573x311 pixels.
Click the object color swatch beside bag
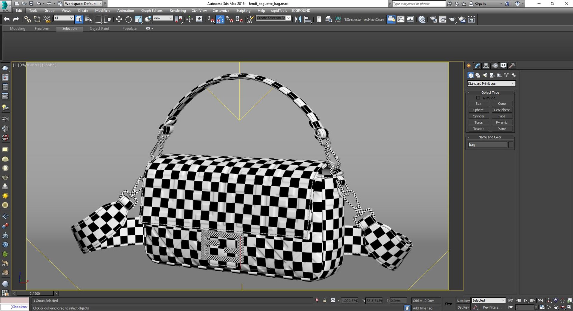[x=511, y=145]
